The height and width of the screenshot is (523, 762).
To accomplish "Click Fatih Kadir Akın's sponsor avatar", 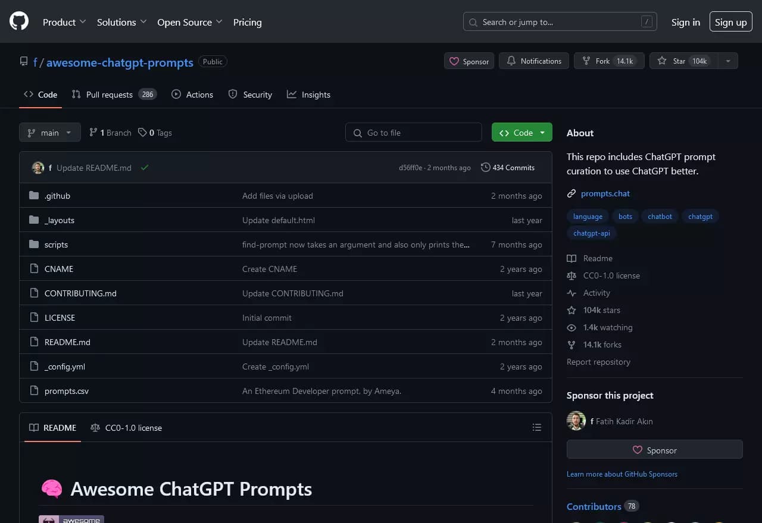I will pos(576,421).
